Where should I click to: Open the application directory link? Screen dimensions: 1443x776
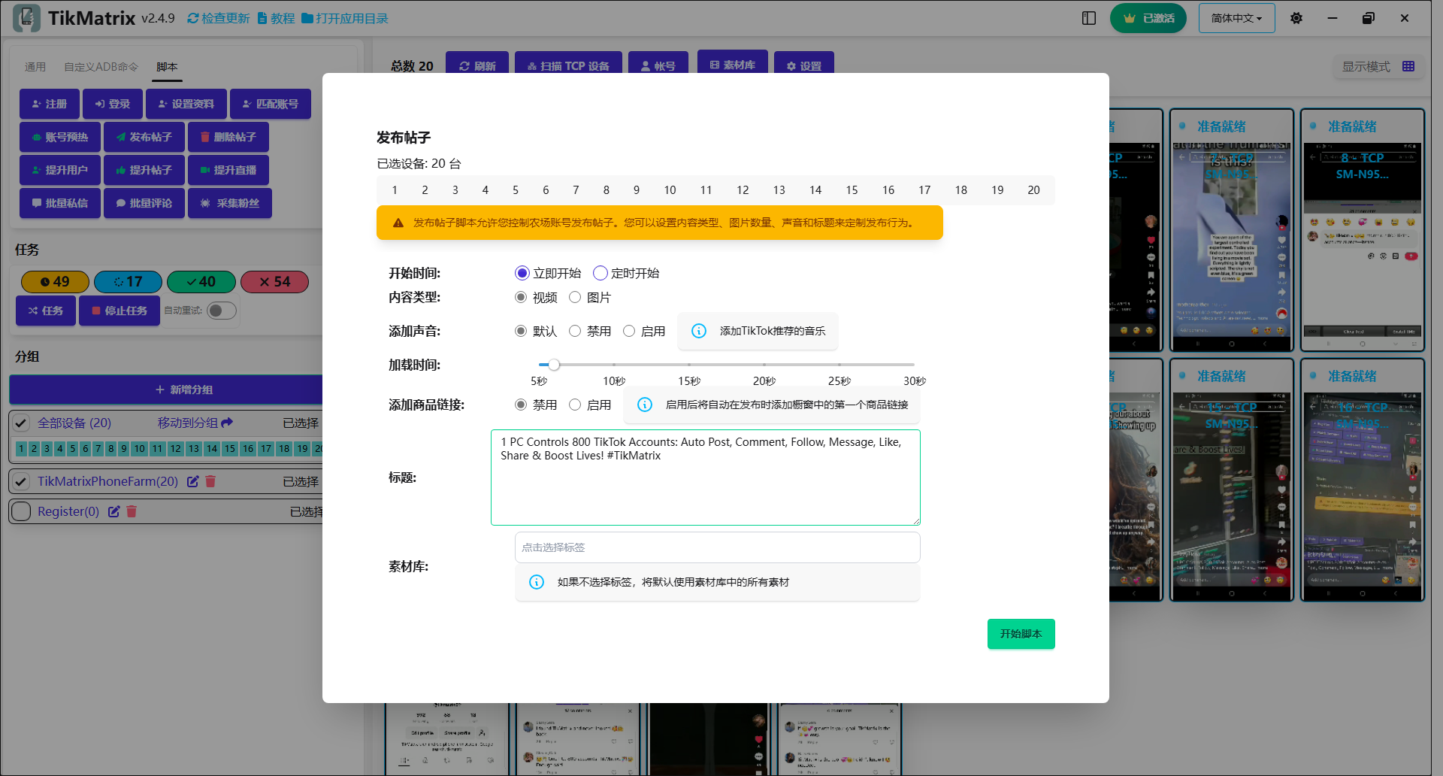click(x=345, y=18)
